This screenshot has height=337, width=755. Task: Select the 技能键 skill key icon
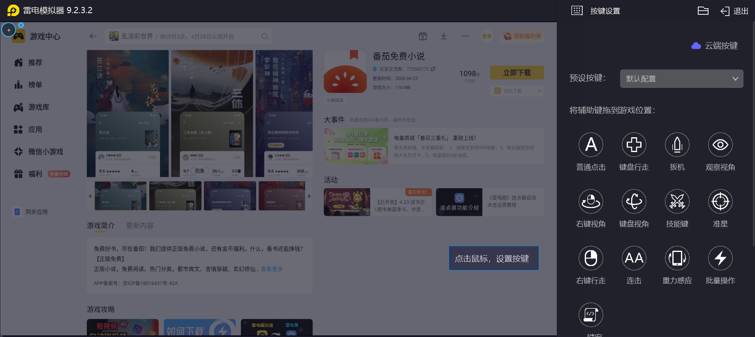click(677, 201)
